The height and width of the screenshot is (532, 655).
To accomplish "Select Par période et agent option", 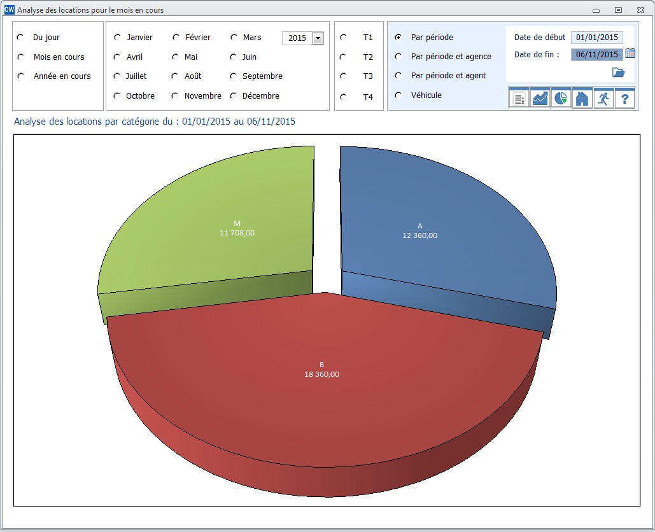I will [398, 76].
